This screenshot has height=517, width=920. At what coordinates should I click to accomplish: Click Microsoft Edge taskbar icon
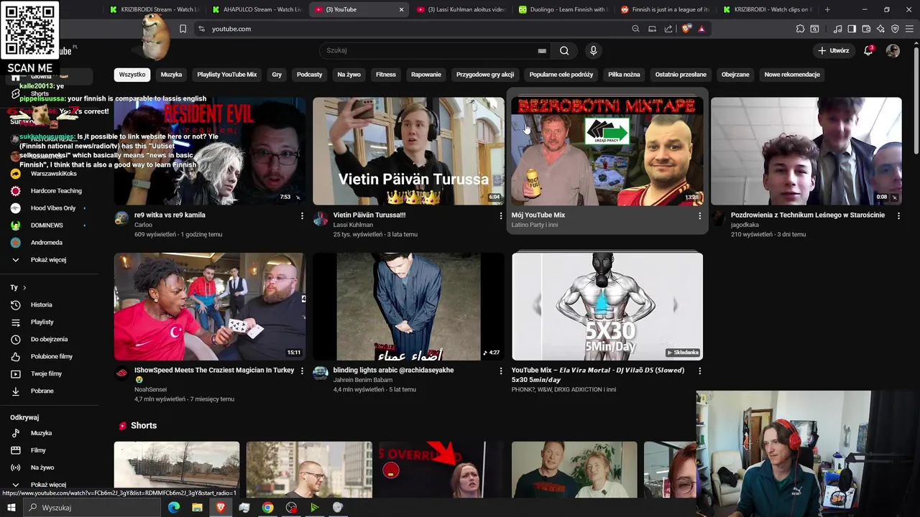pos(173,508)
